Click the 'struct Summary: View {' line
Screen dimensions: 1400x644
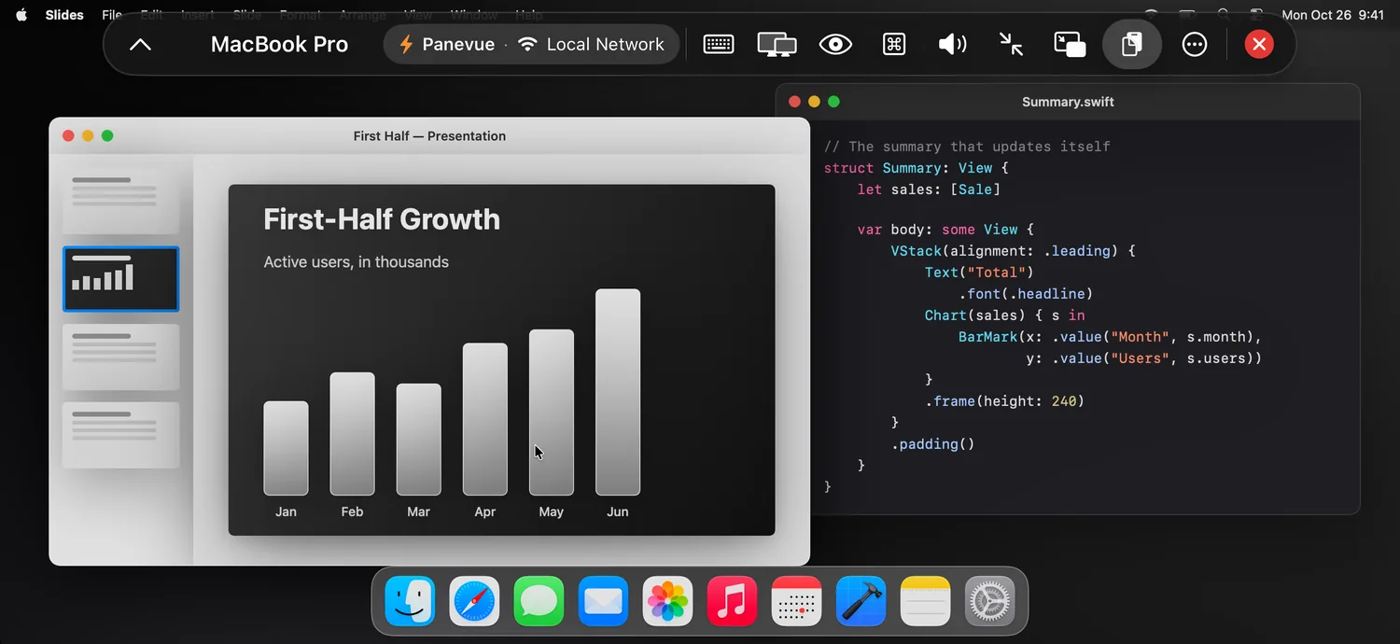917,168
